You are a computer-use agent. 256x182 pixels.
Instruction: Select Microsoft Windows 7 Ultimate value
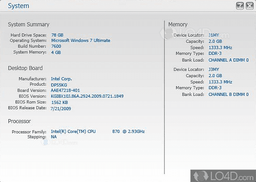pos(81,41)
